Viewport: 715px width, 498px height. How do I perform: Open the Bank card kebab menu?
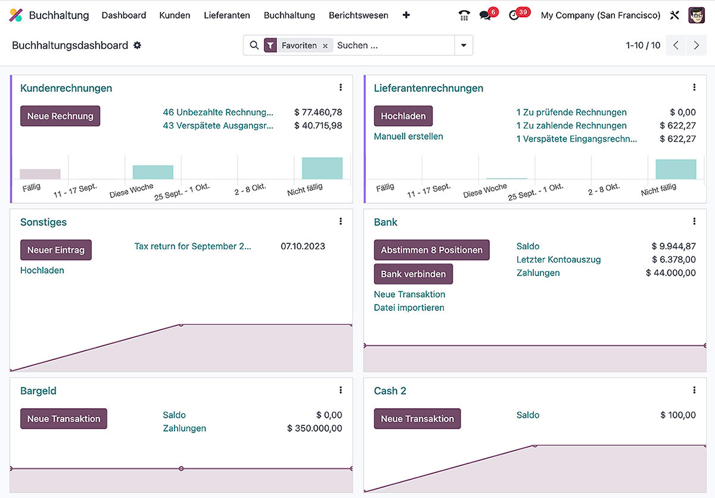point(694,221)
